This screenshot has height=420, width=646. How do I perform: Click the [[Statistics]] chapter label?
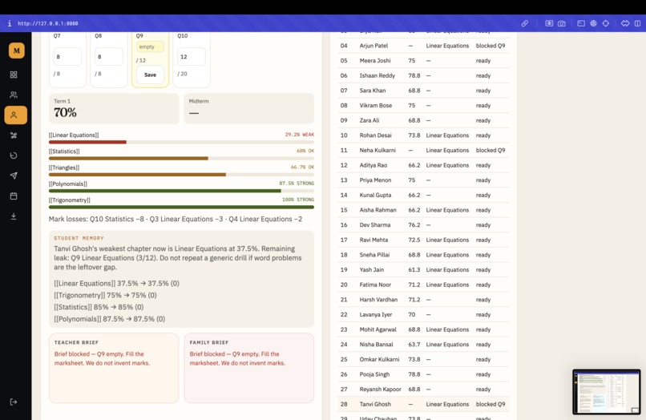pos(64,151)
